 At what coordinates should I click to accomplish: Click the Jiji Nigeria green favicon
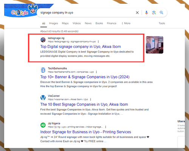tap(43, 125)
